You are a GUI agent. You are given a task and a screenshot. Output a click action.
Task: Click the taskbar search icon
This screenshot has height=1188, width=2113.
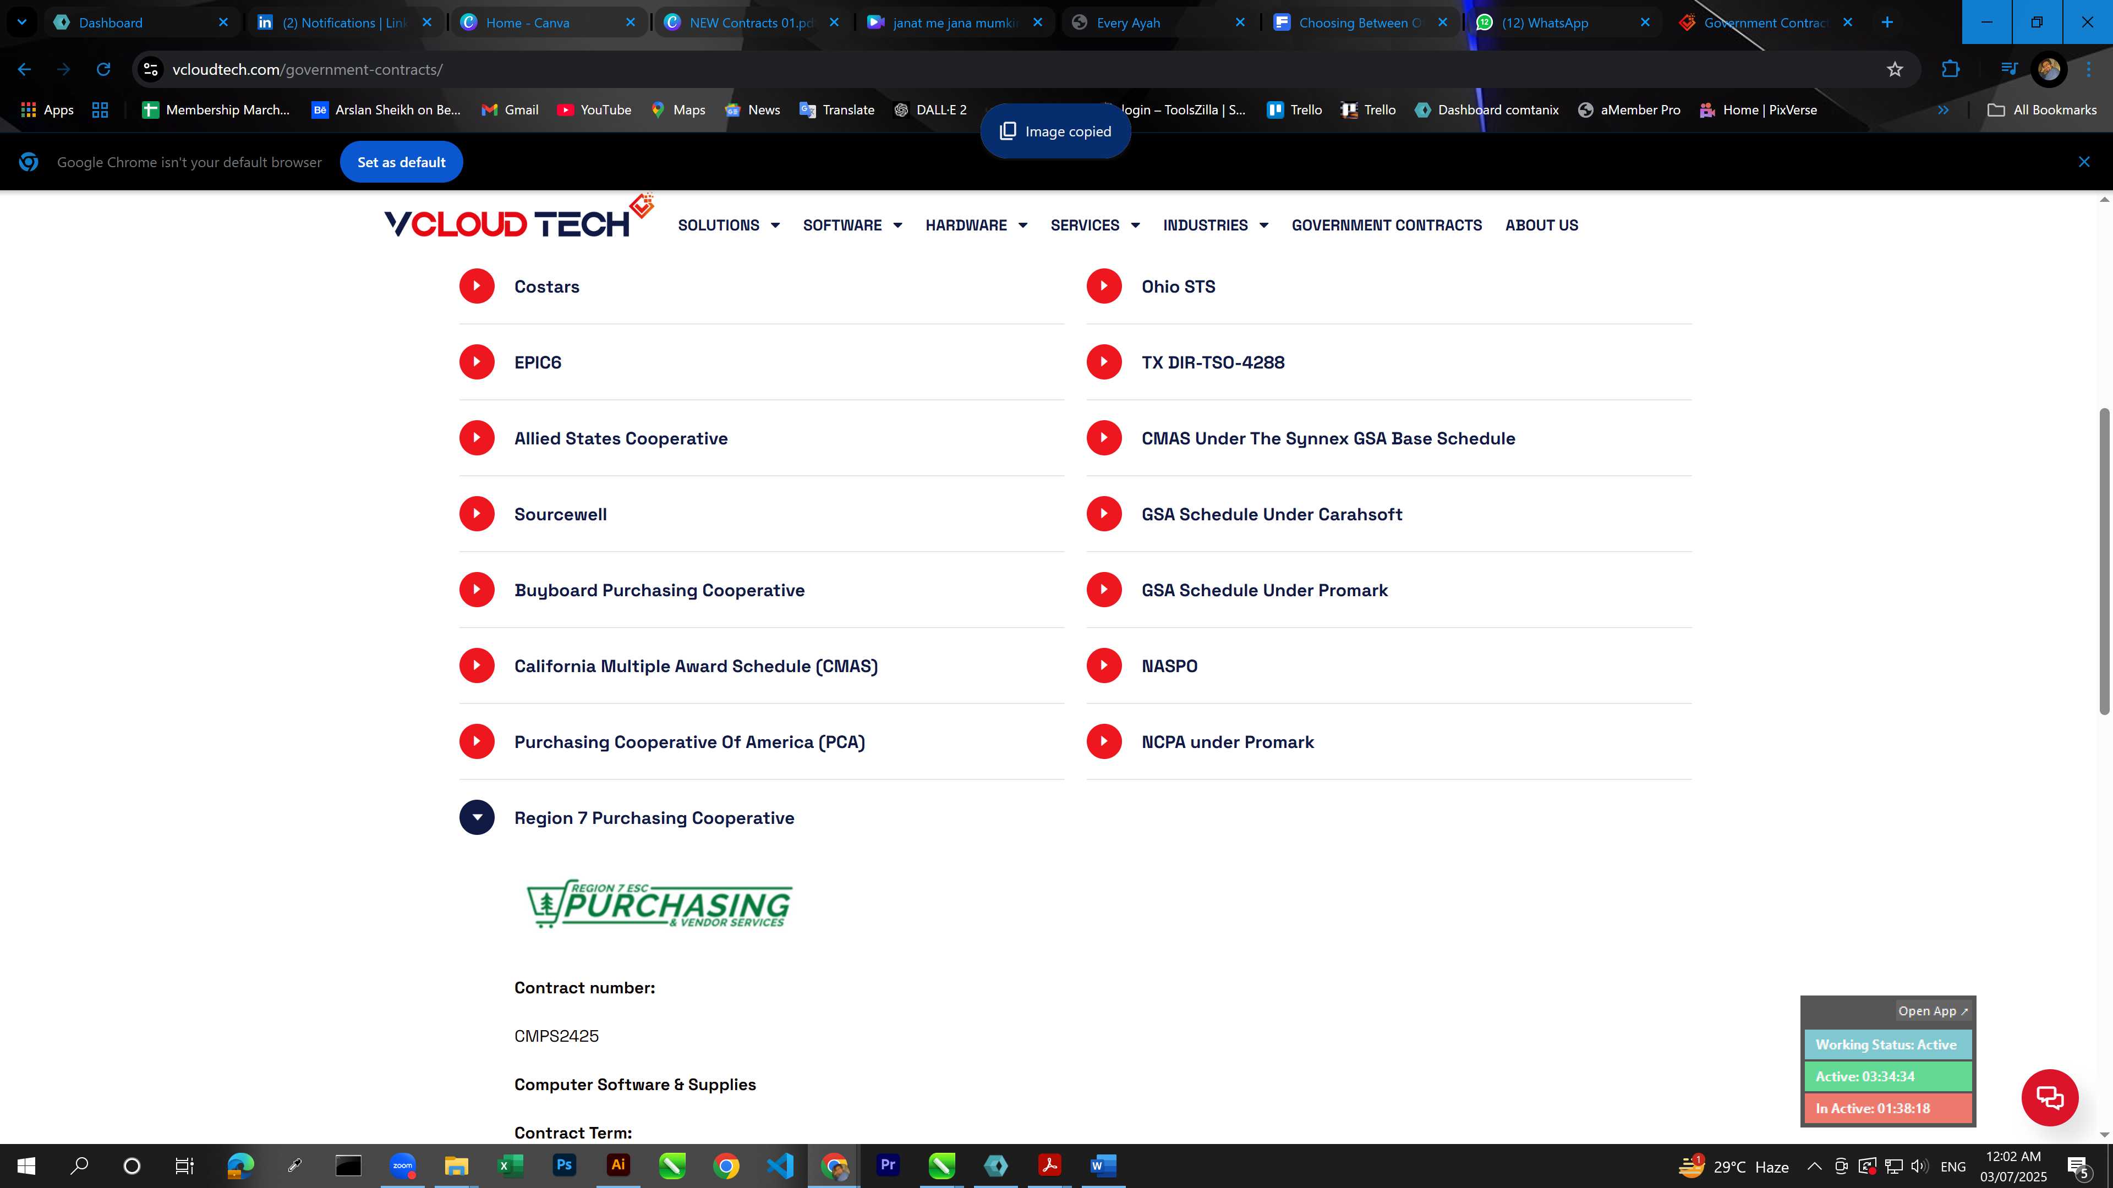click(79, 1166)
